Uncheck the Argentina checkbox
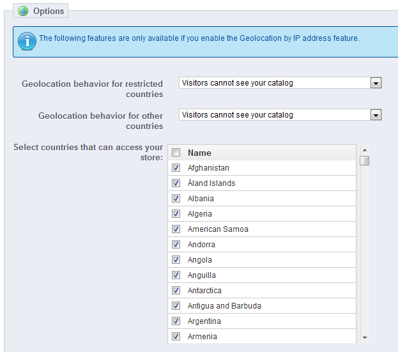 click(176, 321)
